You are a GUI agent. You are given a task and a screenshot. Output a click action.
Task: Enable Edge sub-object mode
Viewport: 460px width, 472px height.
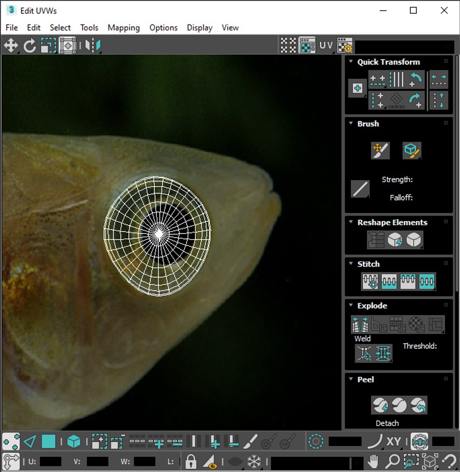(30, 441)
